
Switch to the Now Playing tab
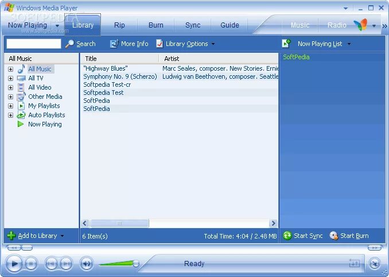(x=28, y=25)
